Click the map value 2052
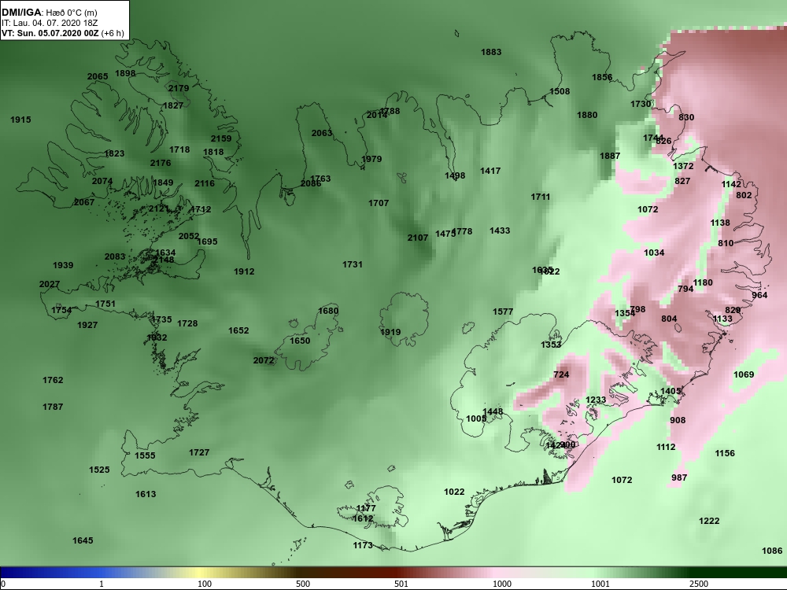This screenshot has height=590, width=787. (189, 236)
